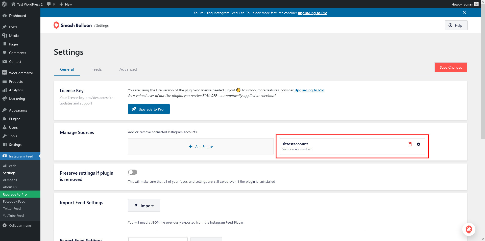Image resolution: width=485 pixels, height=241 pixels.
Task: Open the Upgrading to Pro link
Action: 309,90
